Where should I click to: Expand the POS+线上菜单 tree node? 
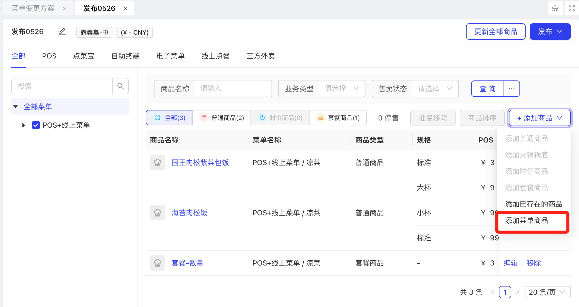point(24,125)
